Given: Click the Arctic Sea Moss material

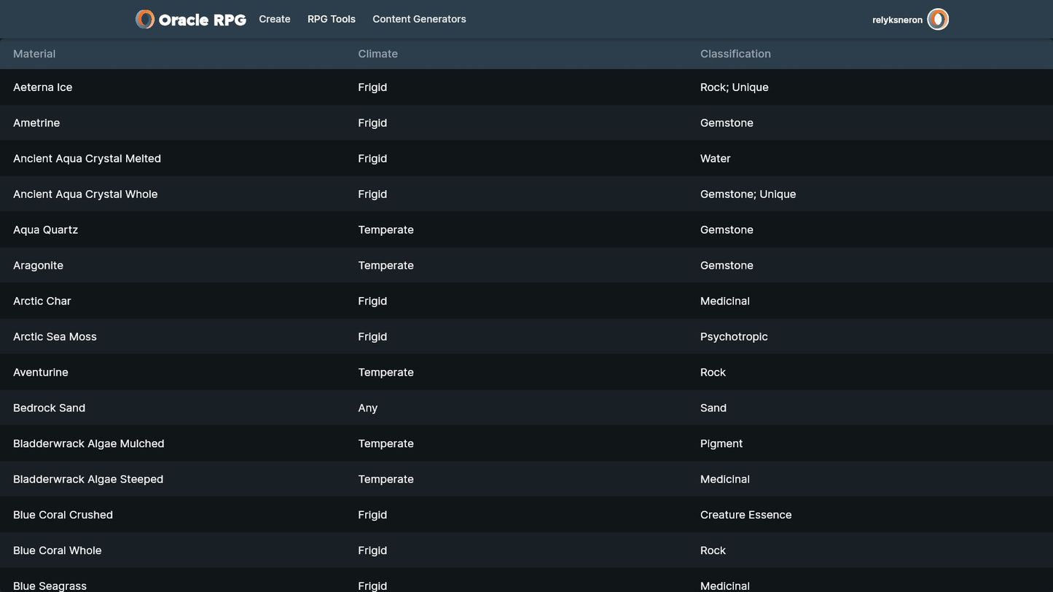Looking at the screenshot, I should (55, 337).
